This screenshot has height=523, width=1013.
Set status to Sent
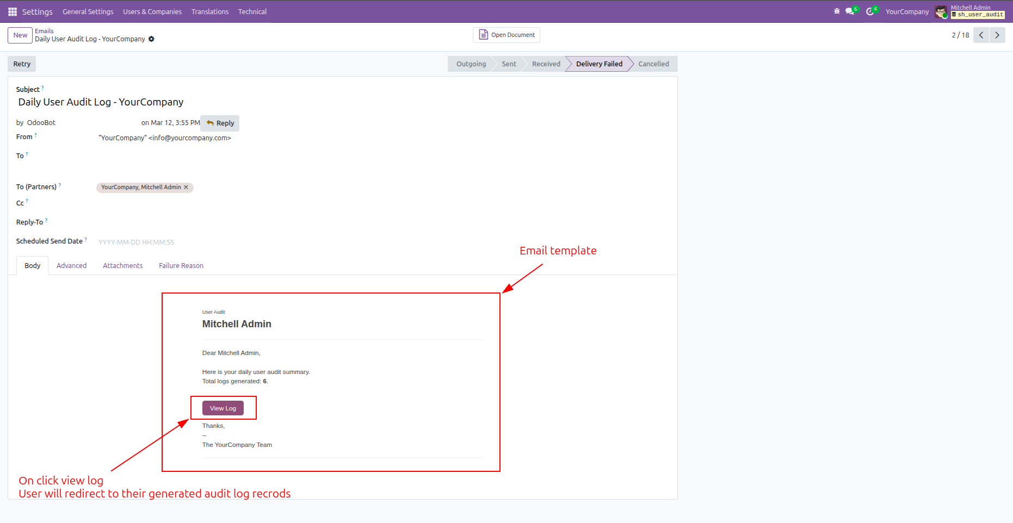tap(509, 64)
